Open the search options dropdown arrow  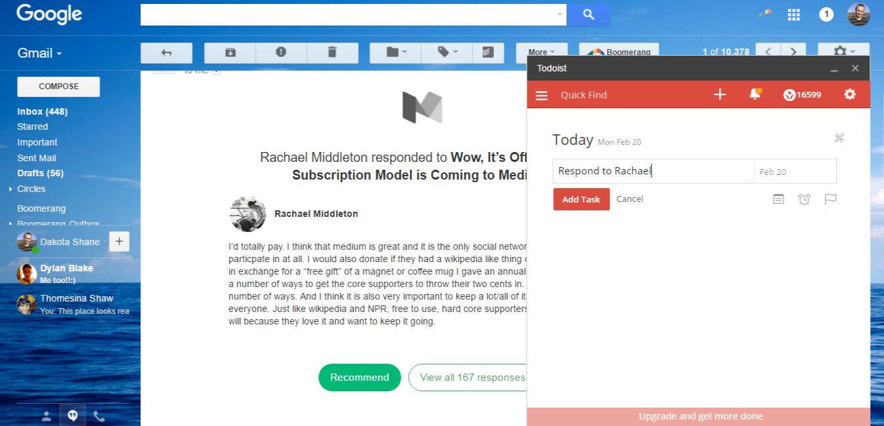(x=559, y=14)
